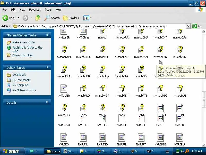
Task: Click the scroll down arrow in file list
Action: coord(204,145)
